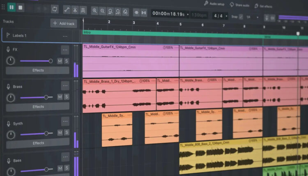Image resolution: width=308 pixels, height=176 pixels.
Task: Turn the Brass track pan knob
Action: [x=11, y=98]
